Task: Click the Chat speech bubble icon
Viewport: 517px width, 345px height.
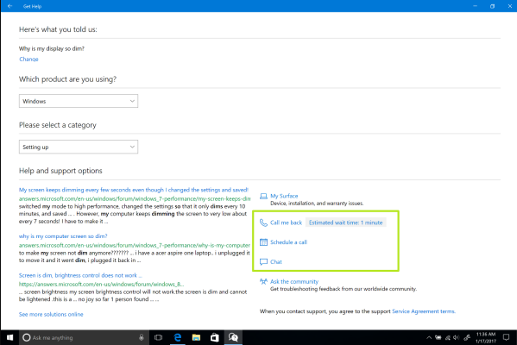Action: (x=263, y=262)
